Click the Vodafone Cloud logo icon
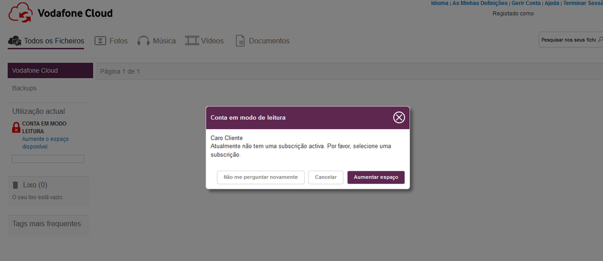Image resolution: width=603 pixels, height=261 pixels. point(21,13)
